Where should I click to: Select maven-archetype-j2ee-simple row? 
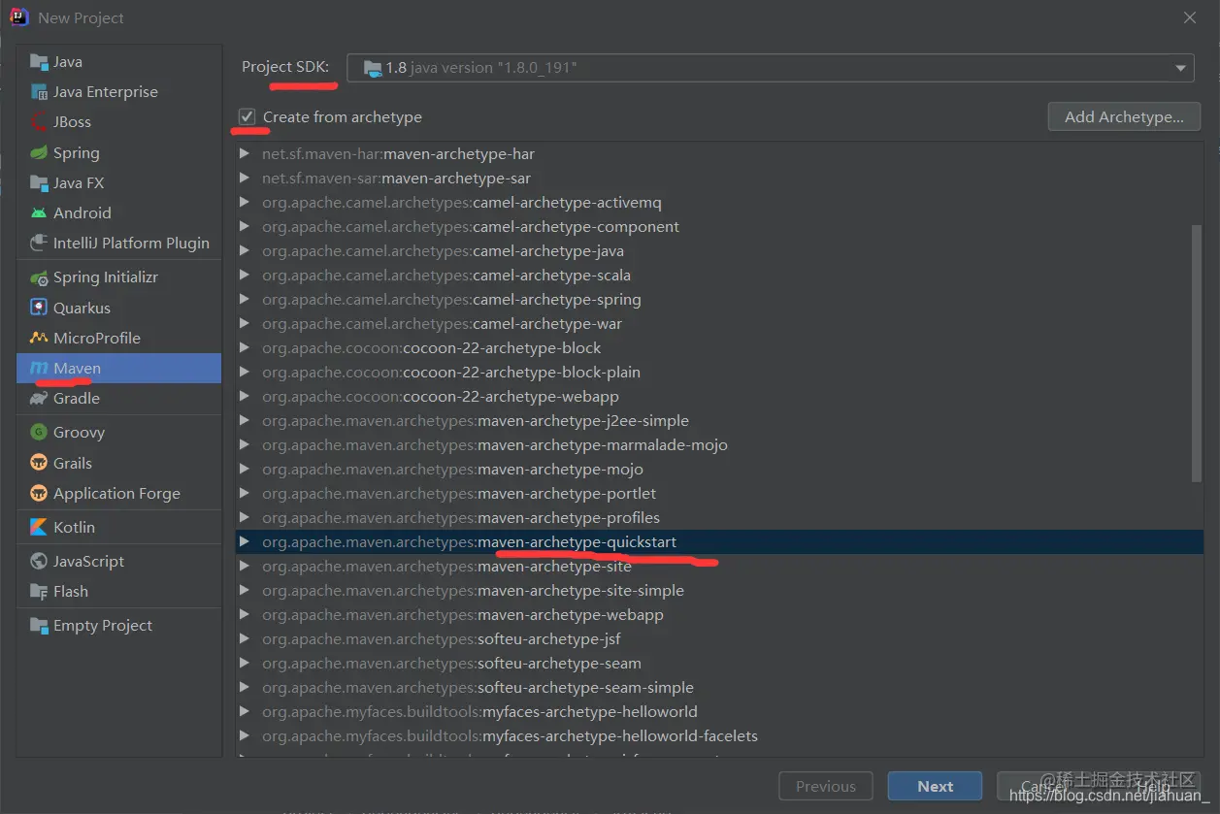[719, 420]
